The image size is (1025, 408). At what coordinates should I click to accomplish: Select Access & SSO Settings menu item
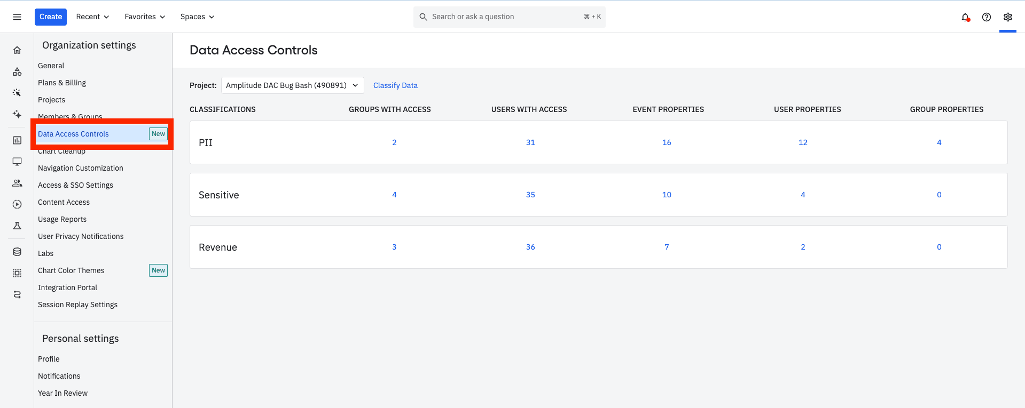75,185
